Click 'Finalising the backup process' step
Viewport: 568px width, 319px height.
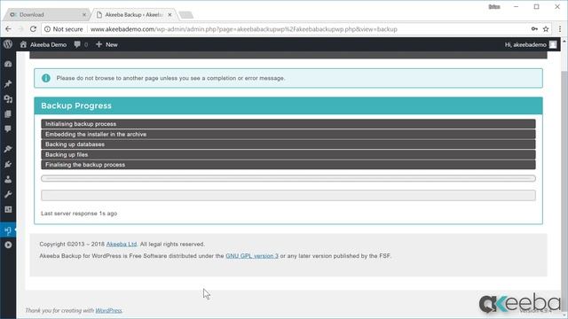pos(288,165)
